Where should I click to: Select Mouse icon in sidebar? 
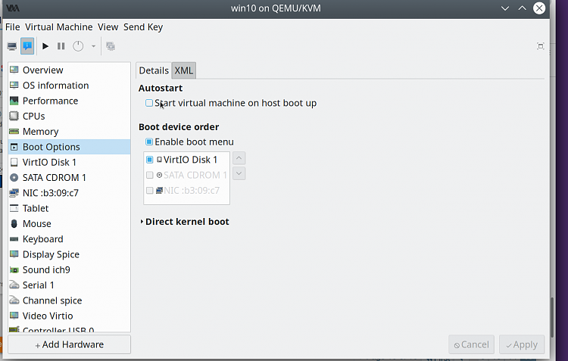coord(14,224)
